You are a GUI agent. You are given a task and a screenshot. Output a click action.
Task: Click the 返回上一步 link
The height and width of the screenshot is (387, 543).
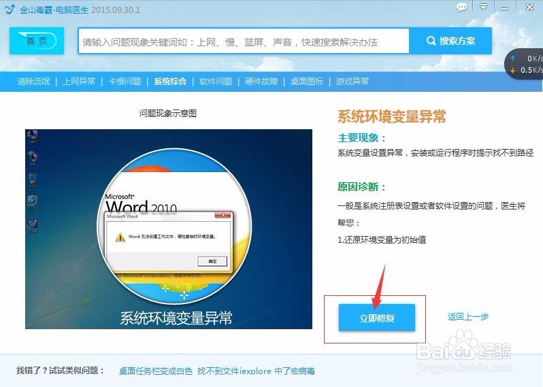click(468, 316)
